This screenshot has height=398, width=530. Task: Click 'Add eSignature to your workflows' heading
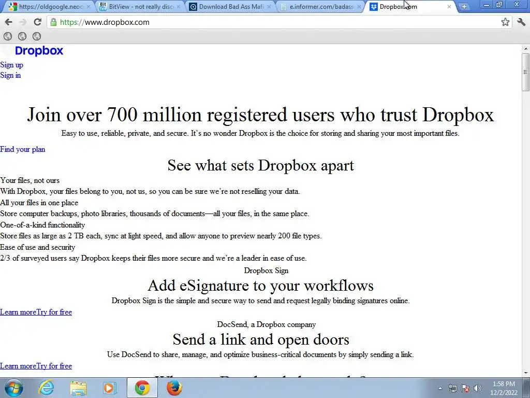tap(261, 286)
